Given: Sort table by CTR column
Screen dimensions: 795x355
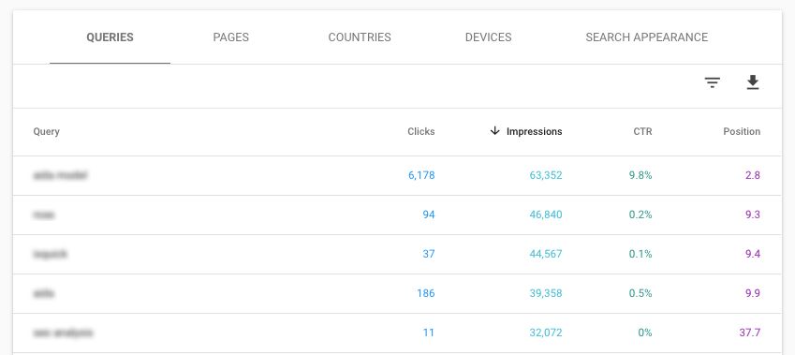Looking at the screenshot, I should [x=642, y=131].
